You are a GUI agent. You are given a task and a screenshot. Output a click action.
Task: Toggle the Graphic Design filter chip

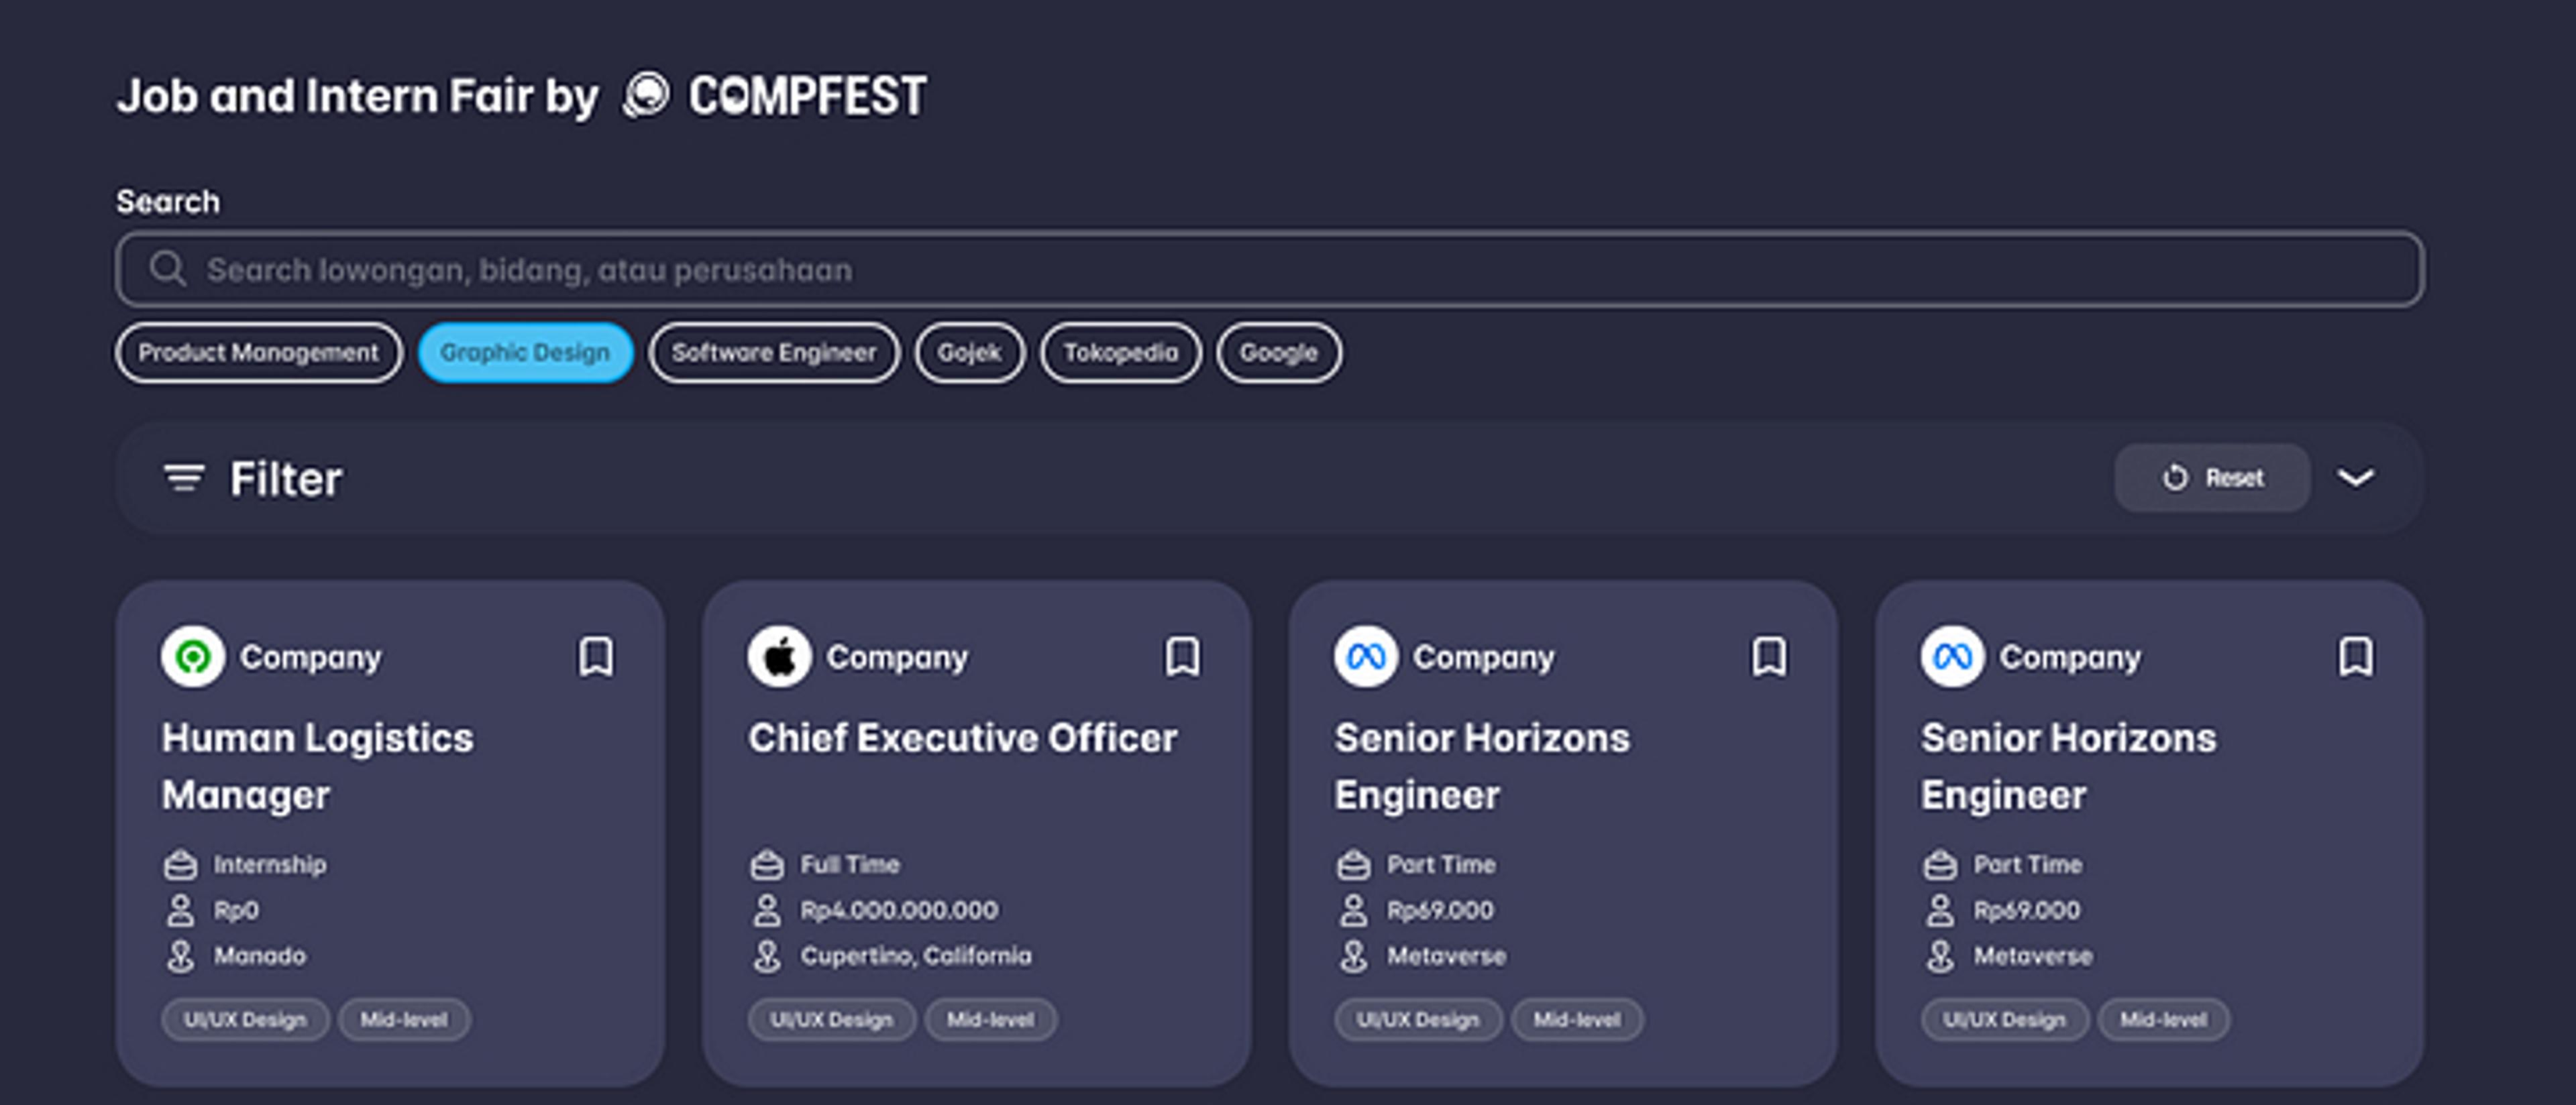(525, 353)
